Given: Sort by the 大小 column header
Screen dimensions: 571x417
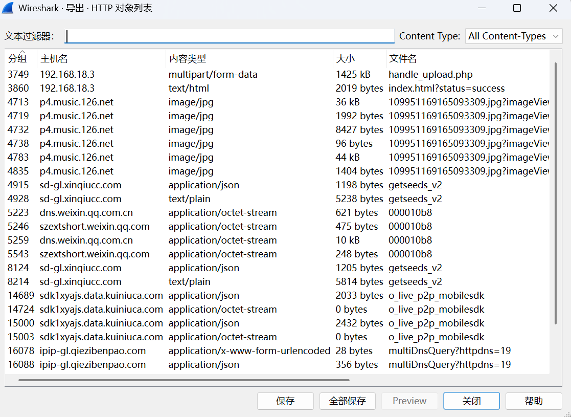Looking at the screenshot, I should (x=345, y=59).
